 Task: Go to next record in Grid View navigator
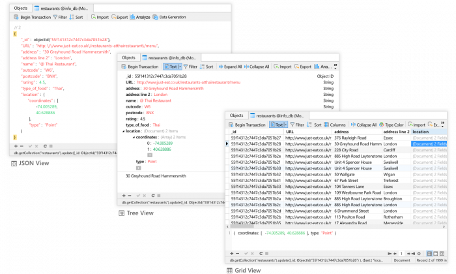click(408, 254)
